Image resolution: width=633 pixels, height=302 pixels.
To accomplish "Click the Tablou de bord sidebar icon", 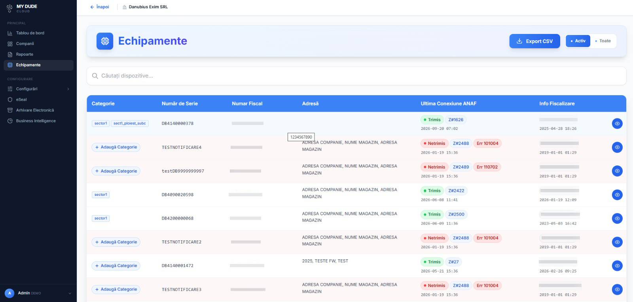I will (x=10, y=33).
